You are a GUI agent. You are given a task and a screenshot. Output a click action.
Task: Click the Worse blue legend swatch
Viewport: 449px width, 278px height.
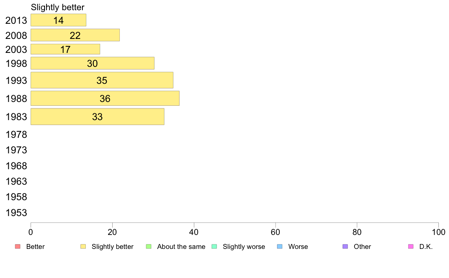(x=280, y=247)
